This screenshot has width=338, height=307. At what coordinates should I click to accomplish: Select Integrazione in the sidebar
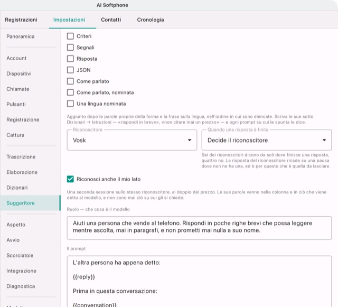click(21, 271)
